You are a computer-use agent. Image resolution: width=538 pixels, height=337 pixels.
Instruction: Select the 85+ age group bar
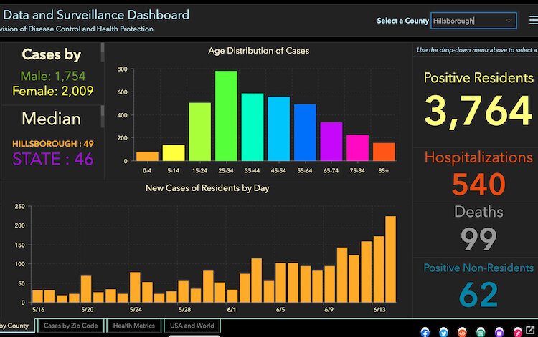tap(384, 152)
